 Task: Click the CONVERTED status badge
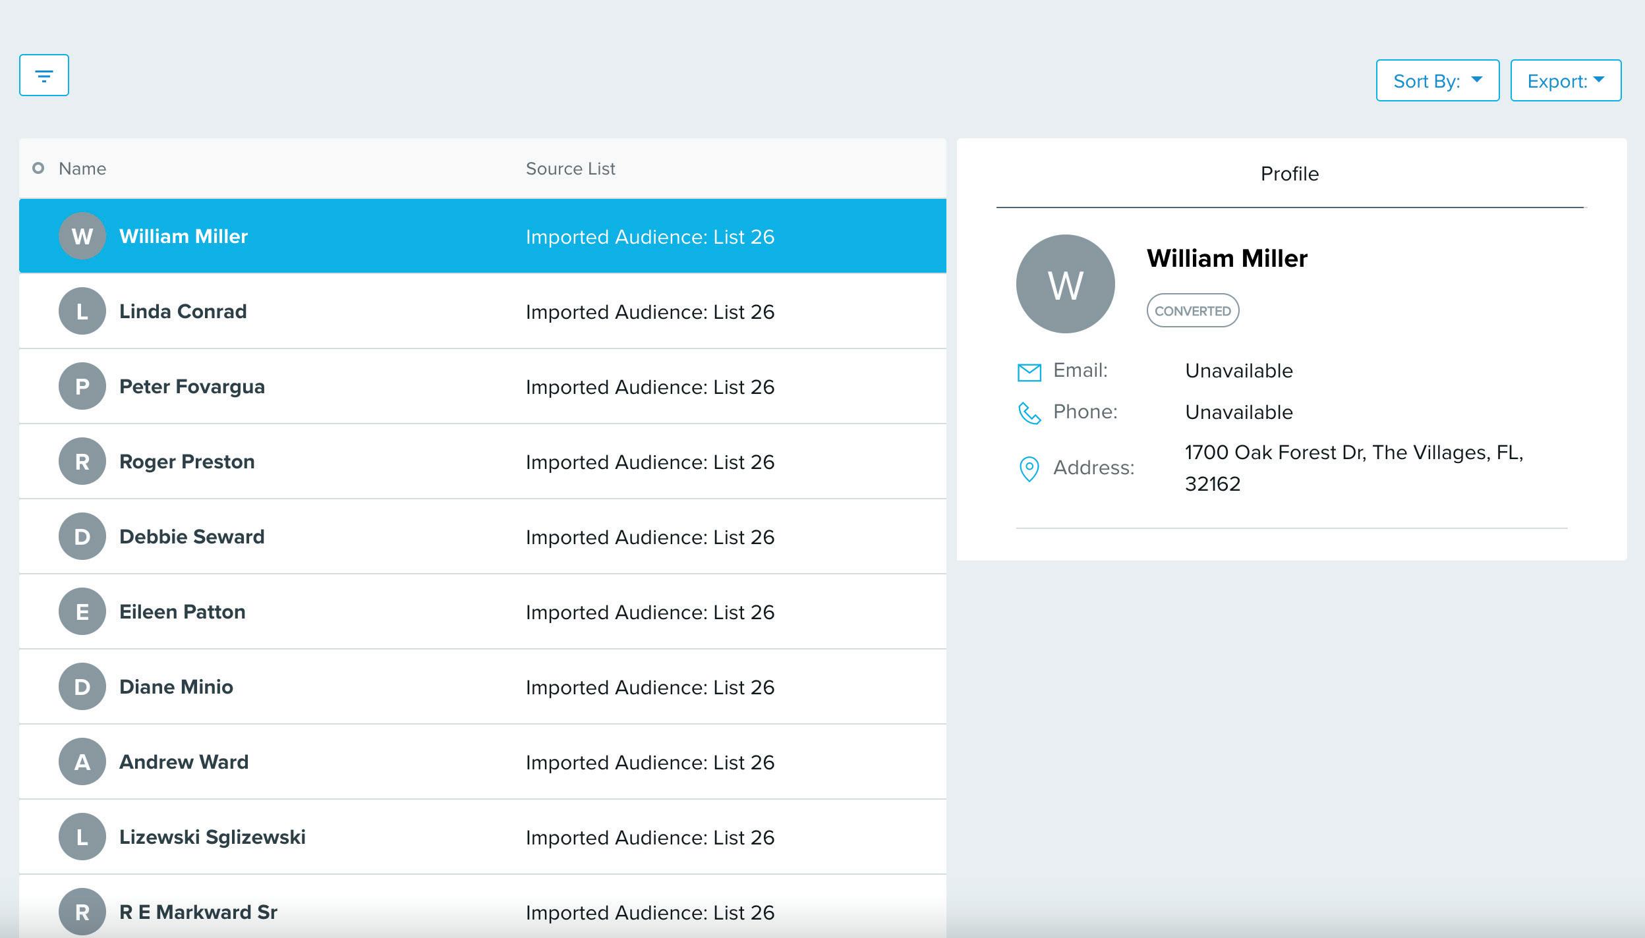click(1192, 311)
